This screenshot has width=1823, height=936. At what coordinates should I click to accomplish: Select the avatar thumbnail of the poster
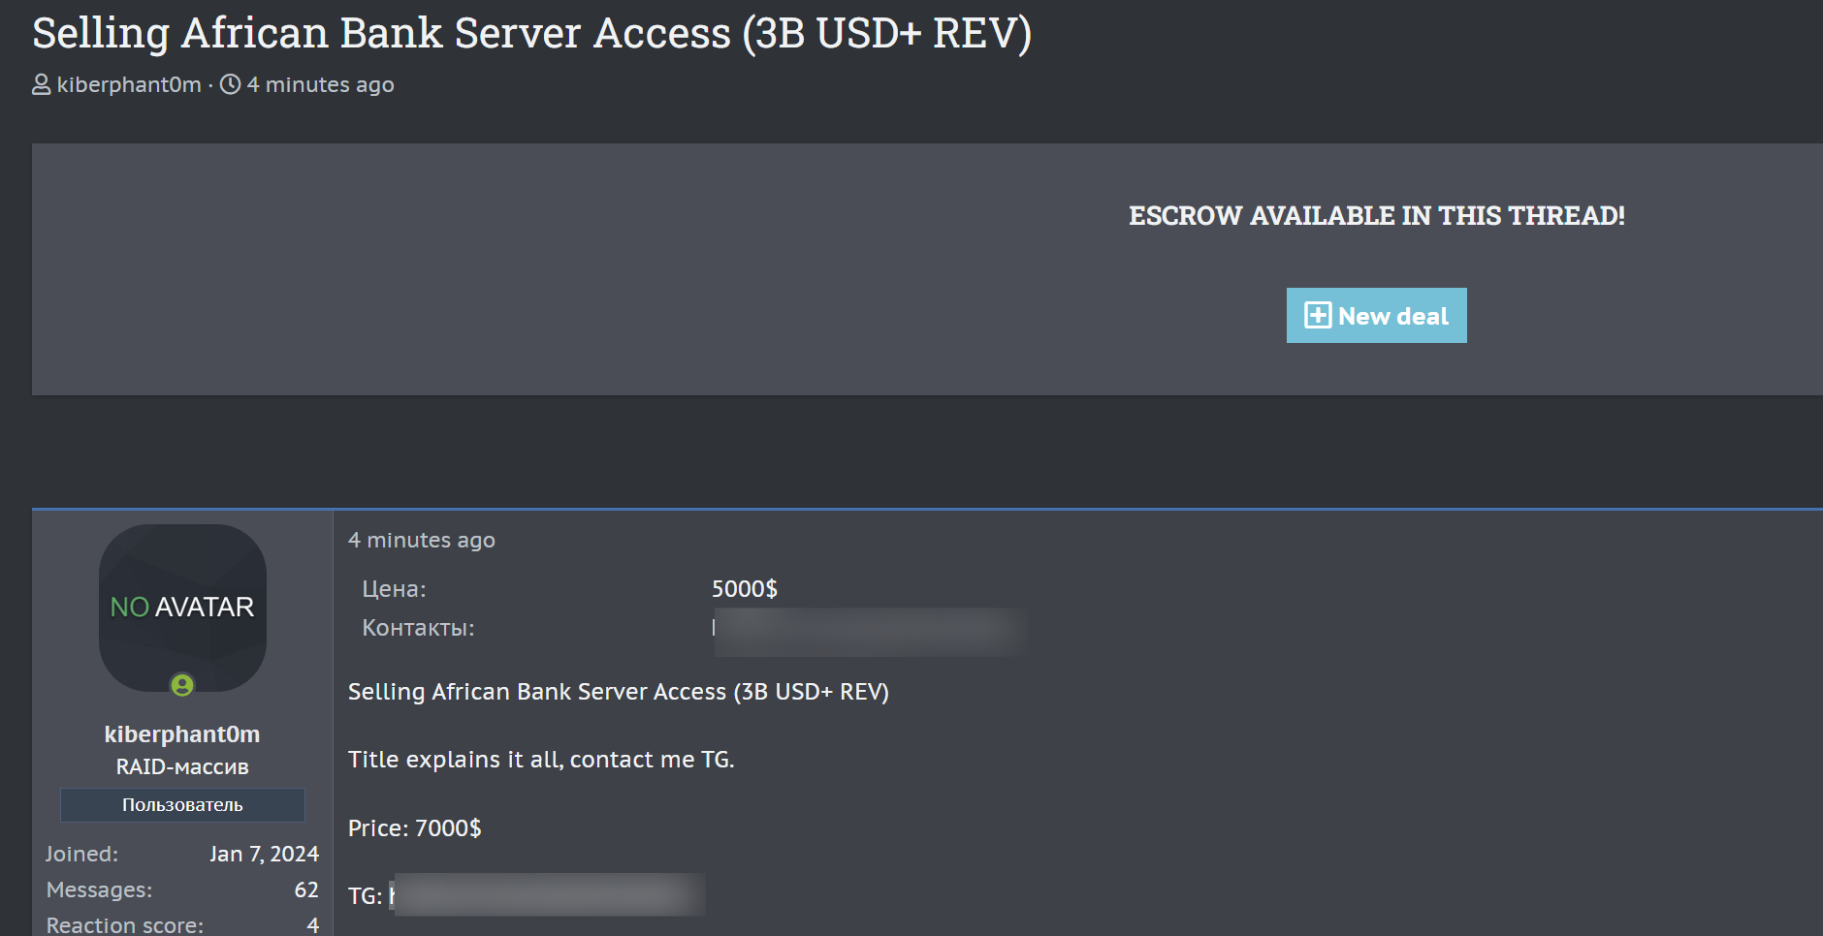(x=182, y=608)
